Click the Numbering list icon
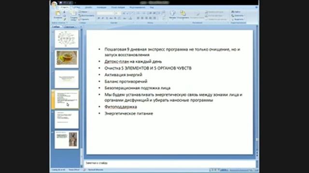The image size is (309, 173). (x=144, y=13)
